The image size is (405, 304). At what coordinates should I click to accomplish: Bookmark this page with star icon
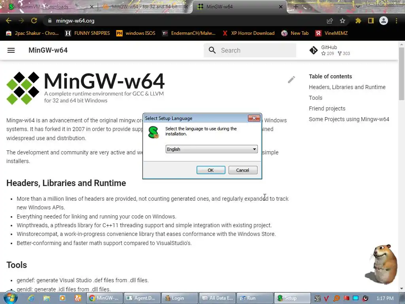click(343, 21)
